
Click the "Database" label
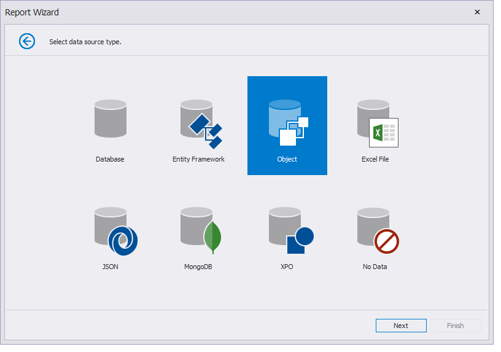click(110, 159)
